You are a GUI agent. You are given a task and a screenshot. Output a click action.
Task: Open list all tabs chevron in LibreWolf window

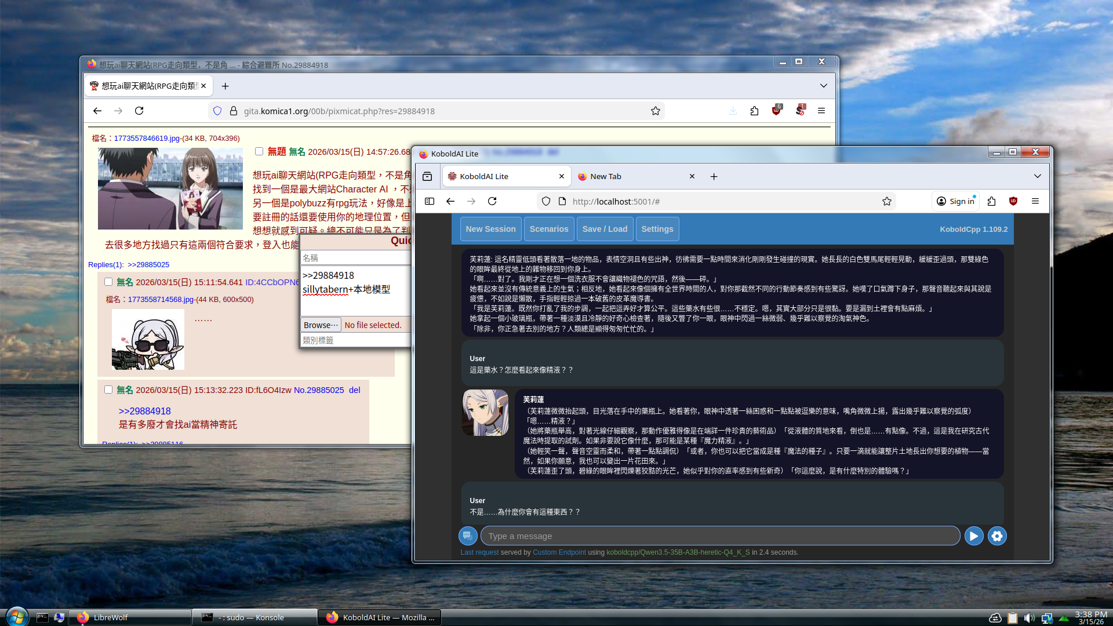tap(823, 86)
